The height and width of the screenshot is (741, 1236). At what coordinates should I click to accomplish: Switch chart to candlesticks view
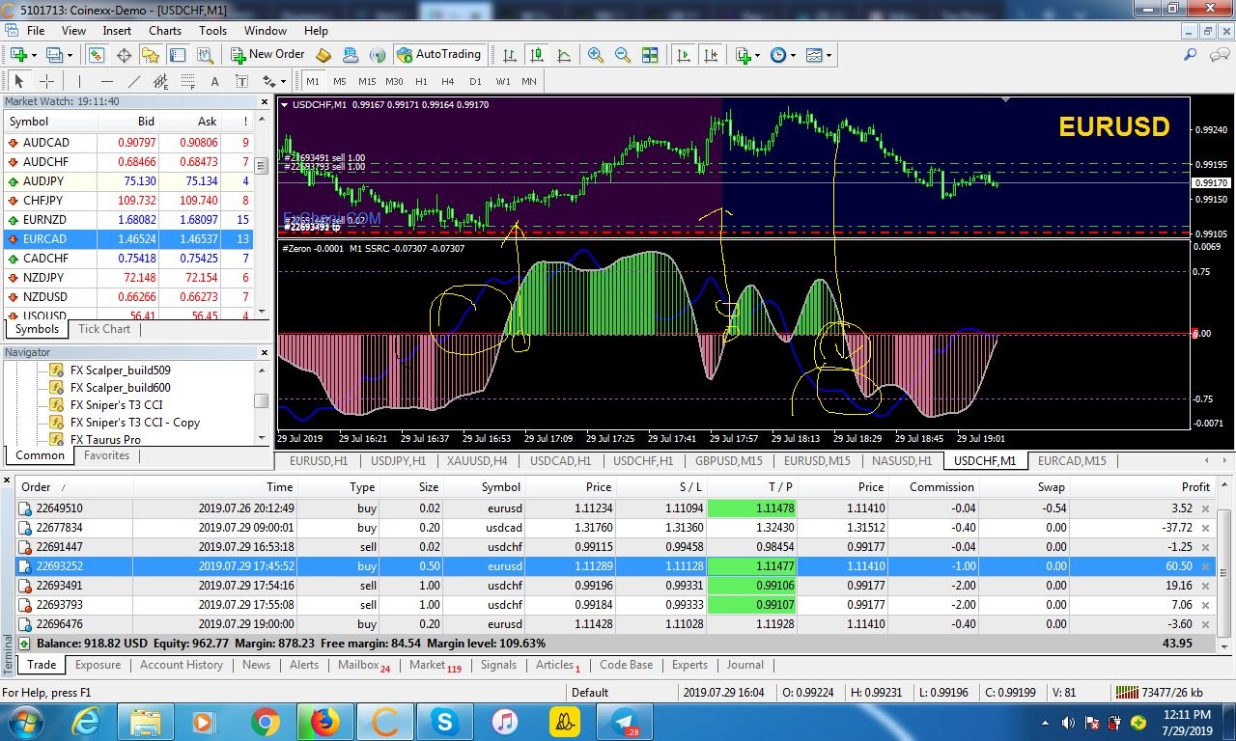(x=537, y=55)
